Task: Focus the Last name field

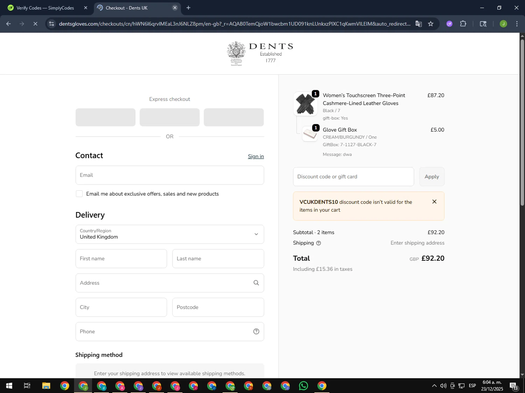Action: pyautogui.click(x=218, y=259)
